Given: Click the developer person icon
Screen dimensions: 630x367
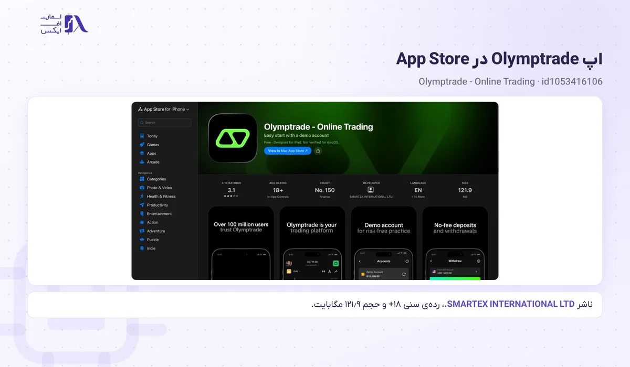Looking at the screenshot, I should [x=371, y=190].
